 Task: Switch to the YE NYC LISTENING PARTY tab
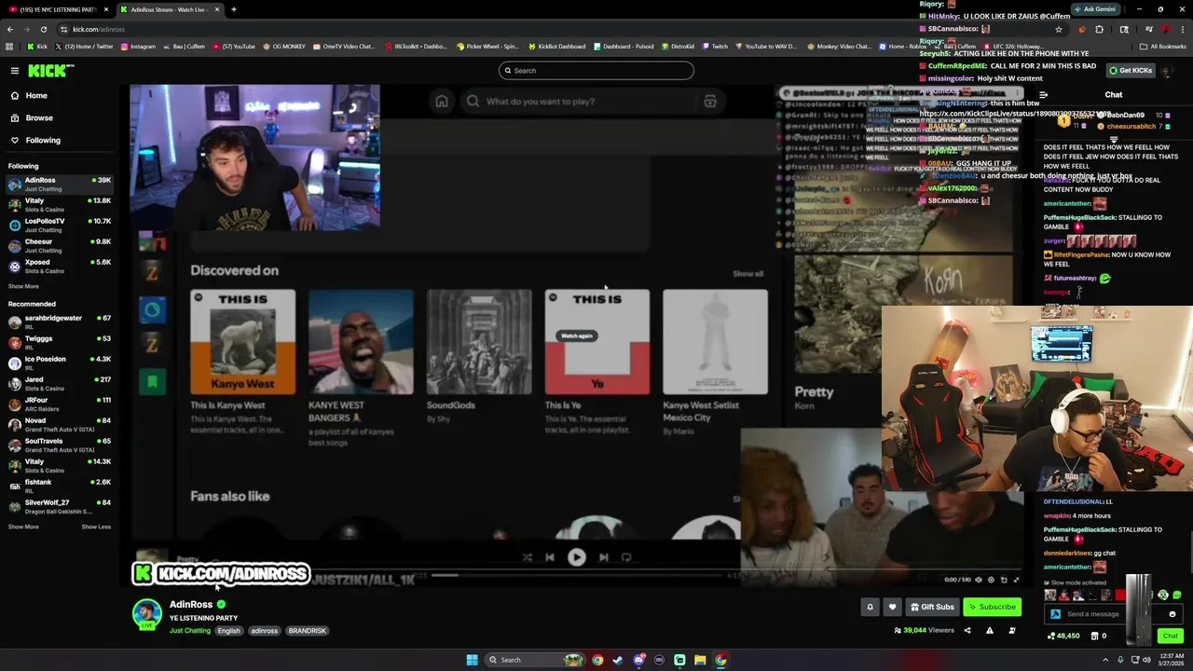(57, 9)
